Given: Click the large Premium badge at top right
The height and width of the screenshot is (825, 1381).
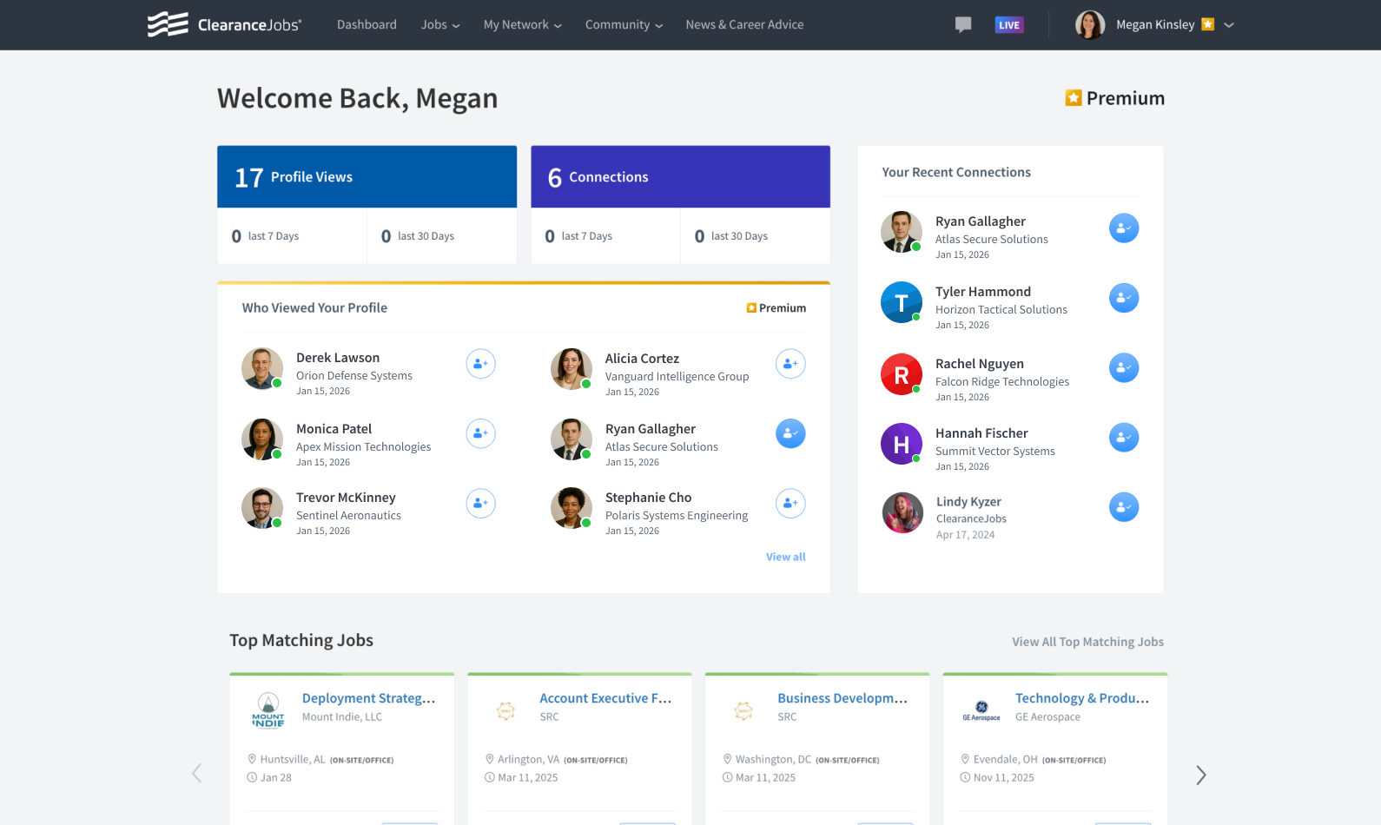Looking at the screenshot, I should (1115, 98).
